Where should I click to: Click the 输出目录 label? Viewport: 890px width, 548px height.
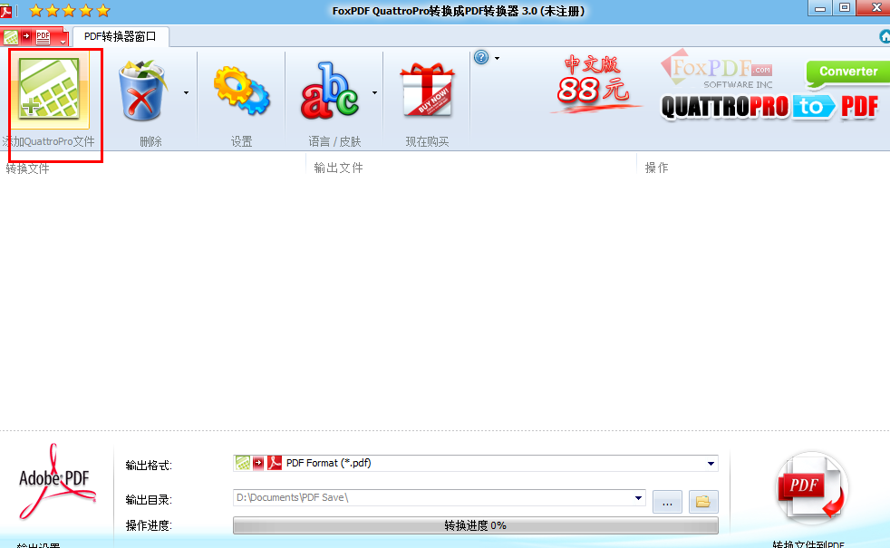pos(149,500)
